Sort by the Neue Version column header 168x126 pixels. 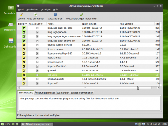click(100, 24)
